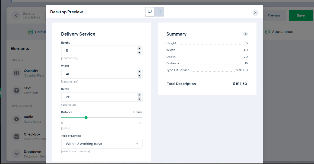
Task: Open the Type of Service dropdown
Action: click(x=102, y=144)
